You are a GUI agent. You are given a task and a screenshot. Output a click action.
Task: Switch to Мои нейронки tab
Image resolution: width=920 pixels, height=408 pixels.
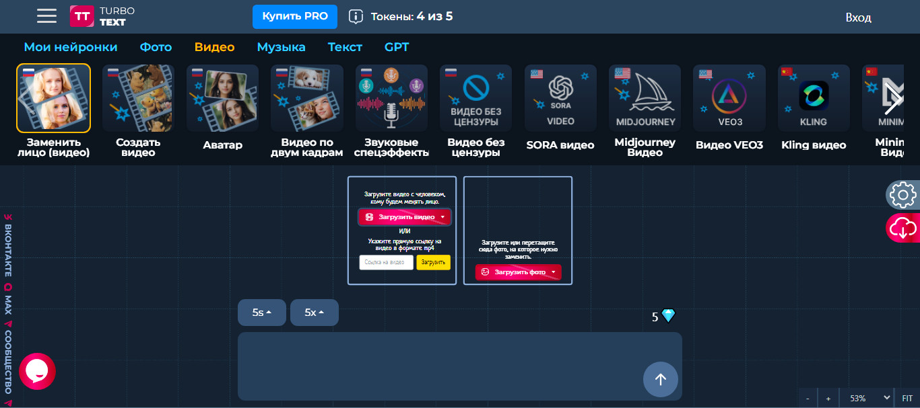pos(71,47)
